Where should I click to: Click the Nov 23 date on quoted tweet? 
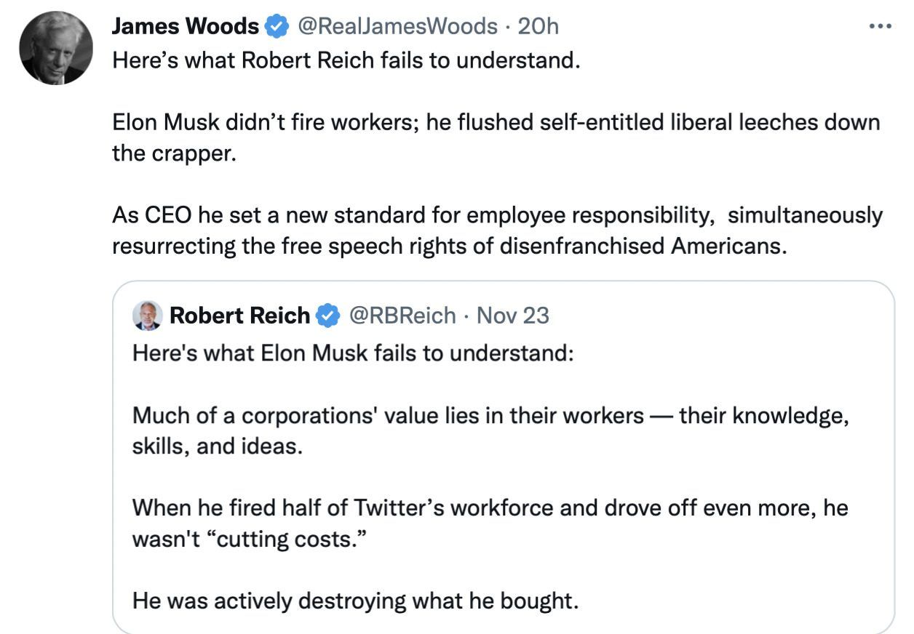pos(512,316)
